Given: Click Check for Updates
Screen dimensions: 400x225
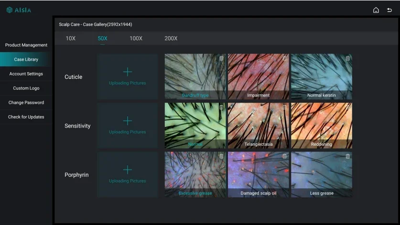Looking at the screenshot, I should pos(26,117).
